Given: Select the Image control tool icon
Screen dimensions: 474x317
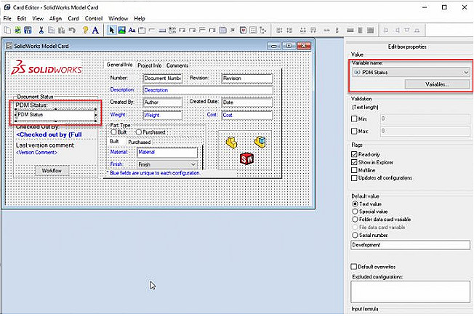Looking at the screenshot, I should [121, 30].
